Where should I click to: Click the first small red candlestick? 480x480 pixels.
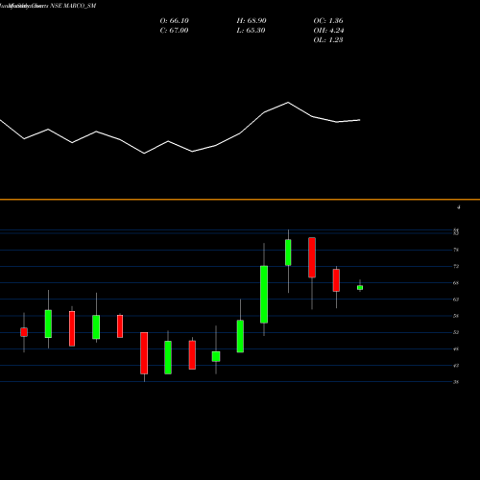click(24, 332)
